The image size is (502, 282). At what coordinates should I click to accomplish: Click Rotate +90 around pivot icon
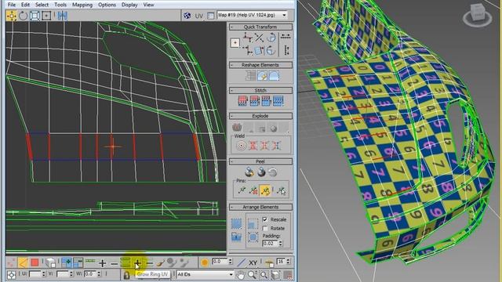click(x=271, y=38)
